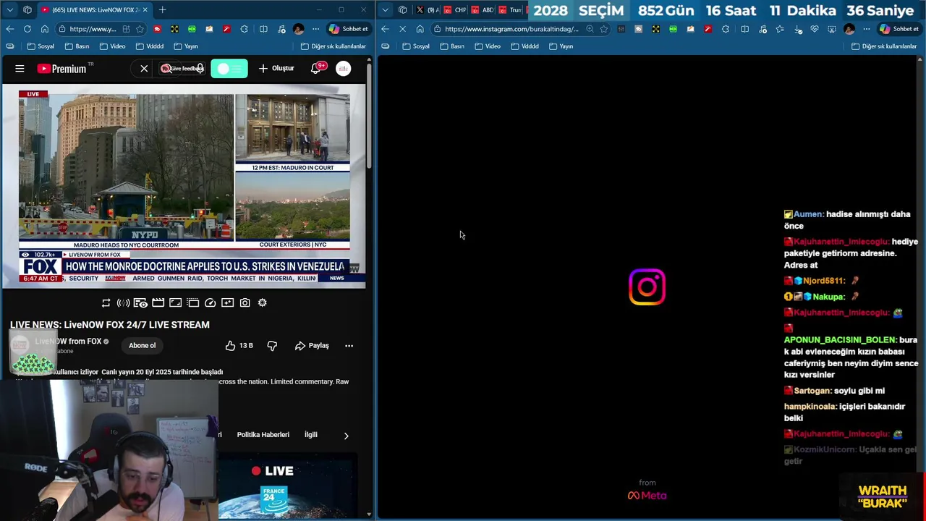926x521 pixels.
Task: Open browser essentials heart icon in right browser
Action: pyautogui.click(x=815, y=29)
